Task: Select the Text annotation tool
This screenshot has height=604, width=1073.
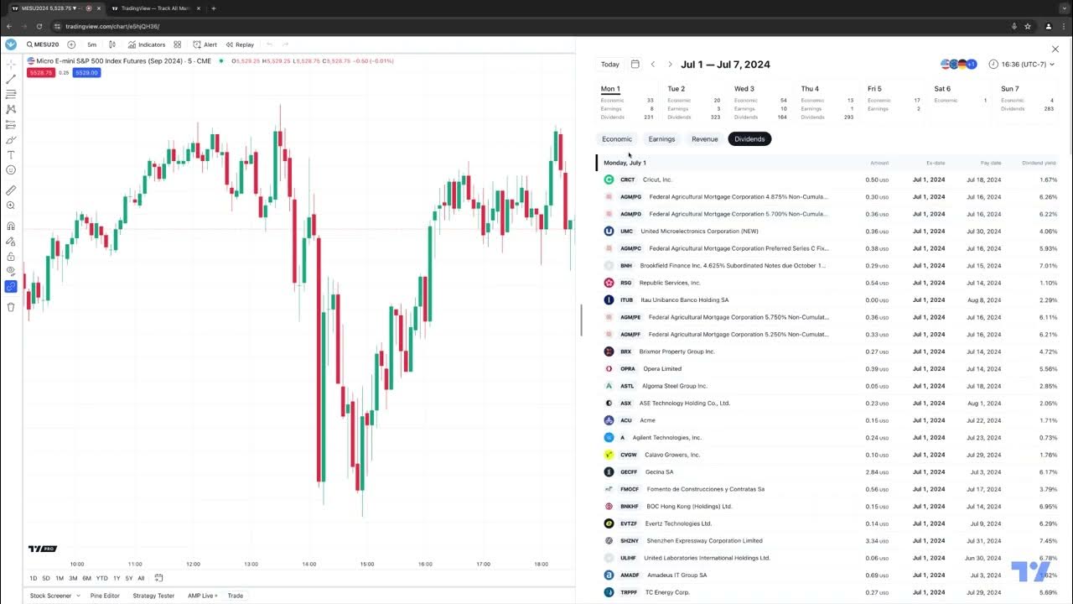Action: [11, 154]
